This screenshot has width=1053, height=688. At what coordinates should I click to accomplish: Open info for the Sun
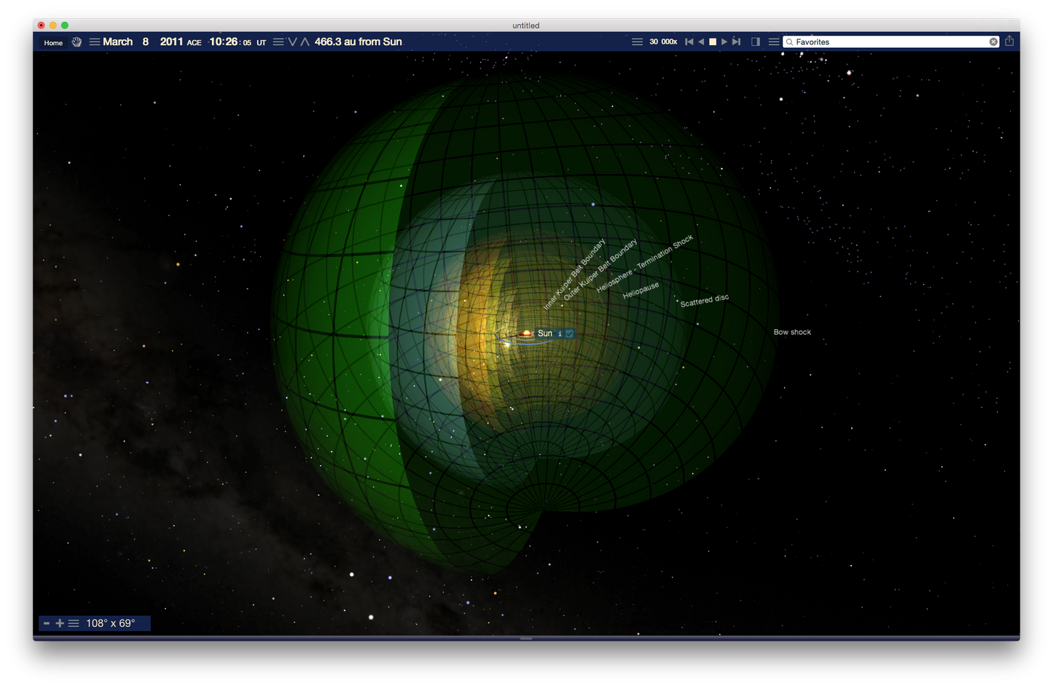560,333
